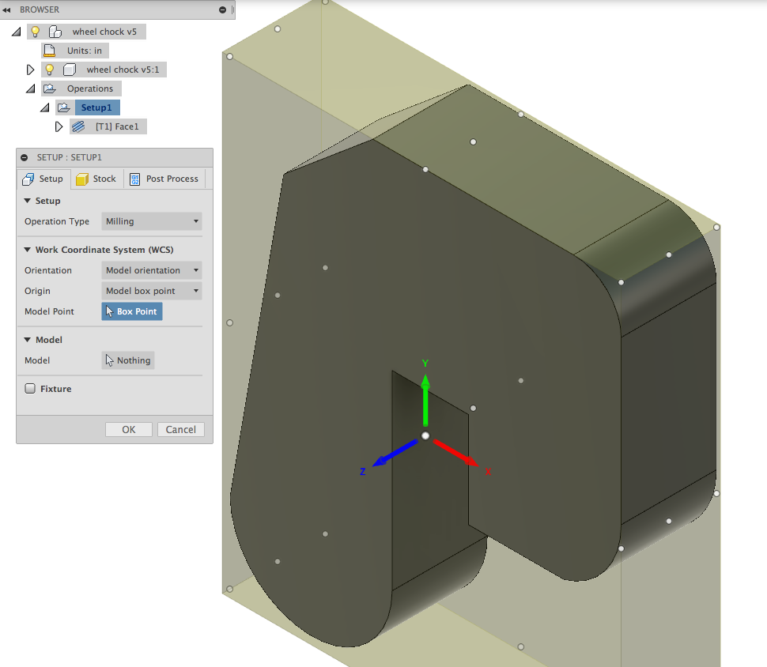Viewport: 767px width, 667px height.
Task: Click the blue Z axis arrow
Action: point(395,453)
